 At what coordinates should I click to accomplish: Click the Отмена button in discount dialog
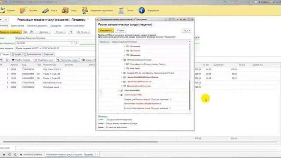[121, 30]
